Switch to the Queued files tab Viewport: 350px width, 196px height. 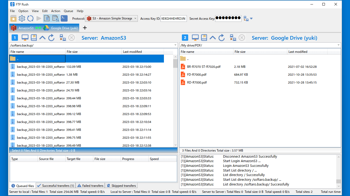pyautogui.click(x=22, y=186)
